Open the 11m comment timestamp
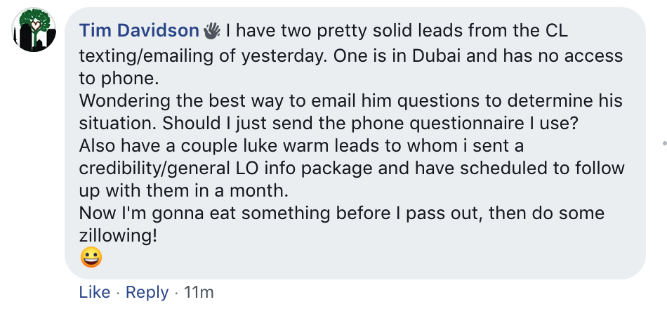Image resolution: width=667 pixels, height=309 pixels. (199, 292)
